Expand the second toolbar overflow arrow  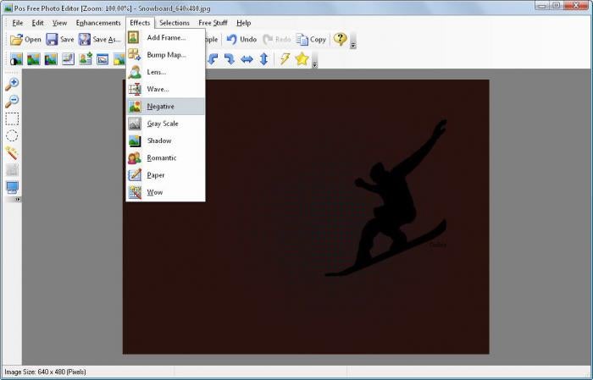pos(314,64)
